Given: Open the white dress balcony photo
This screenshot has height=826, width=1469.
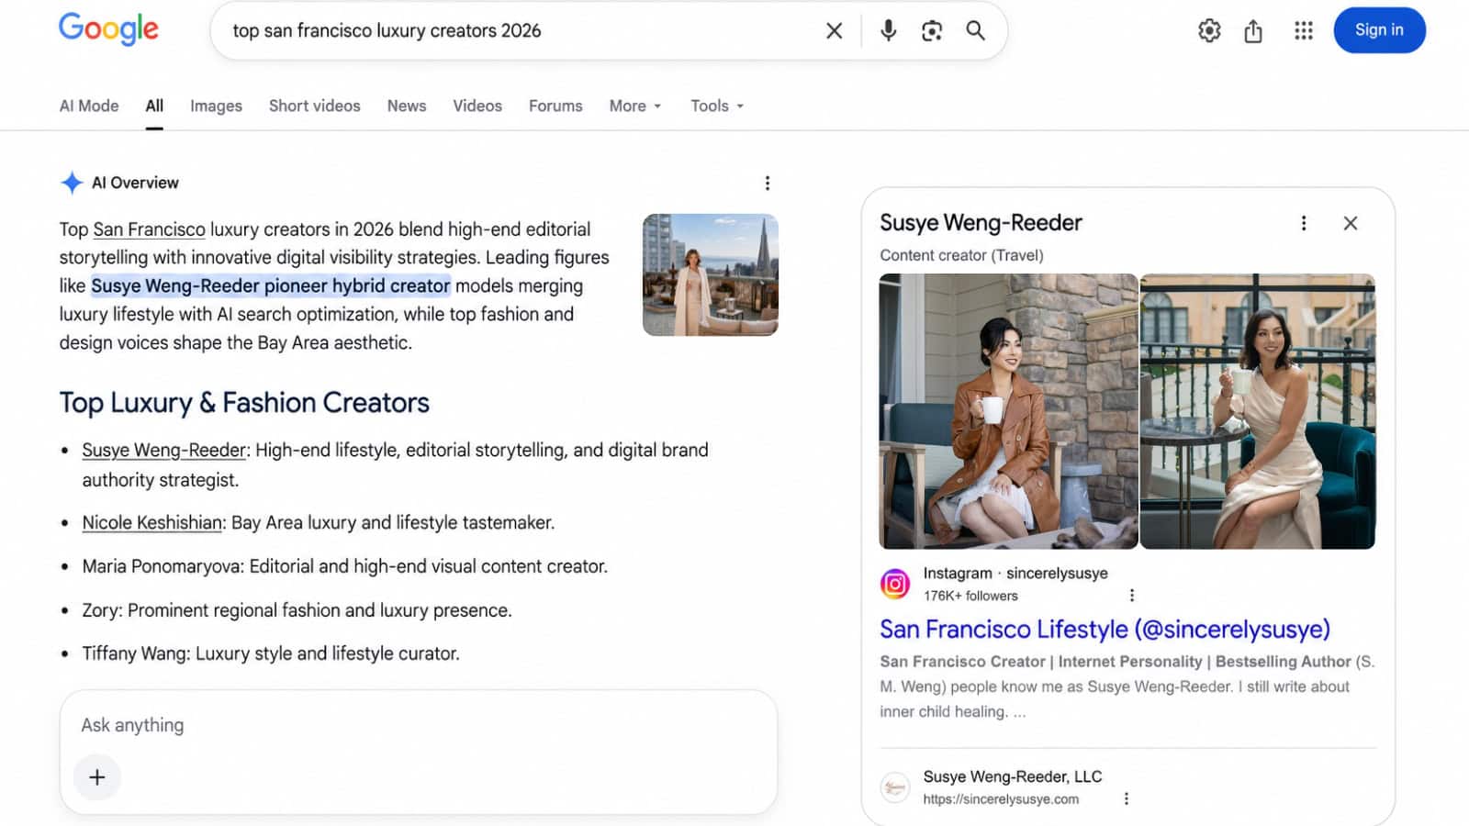Looking at the screenshot, I should coord(1258,411).
